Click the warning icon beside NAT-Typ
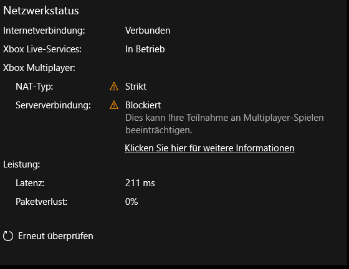349x269 pixels. pos(114,87)
